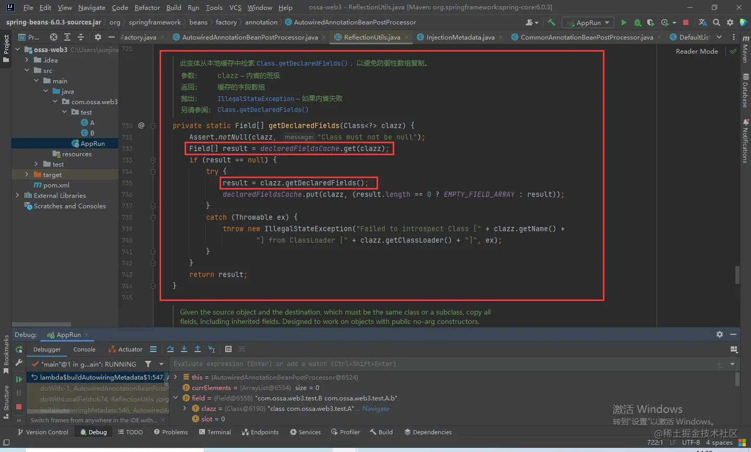Hide the Project tool window
This screenshot has height=452, width=751.
coord(111,37)
